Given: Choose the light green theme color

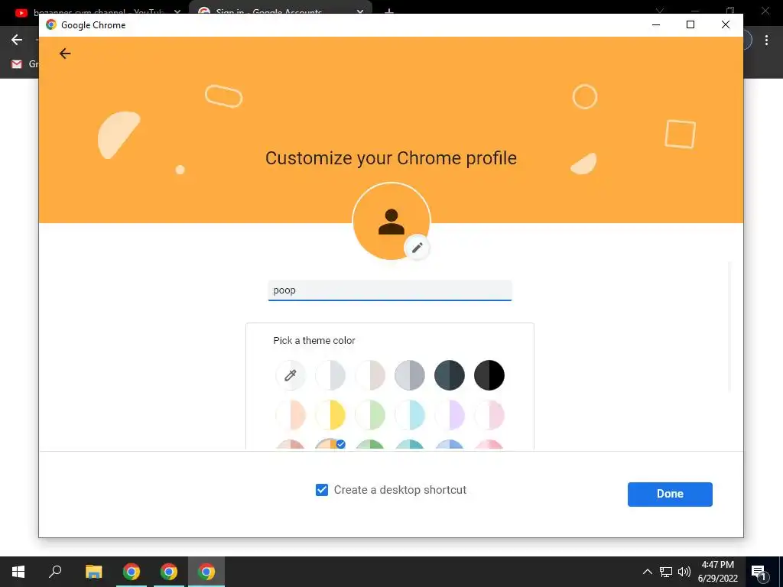Looking at the screenshot, I should click(x=370, y=415).
